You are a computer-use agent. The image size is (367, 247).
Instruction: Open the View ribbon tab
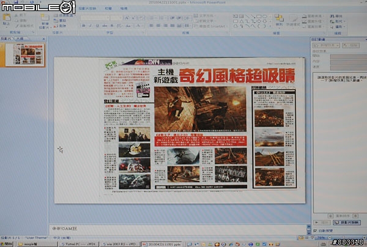124,9
